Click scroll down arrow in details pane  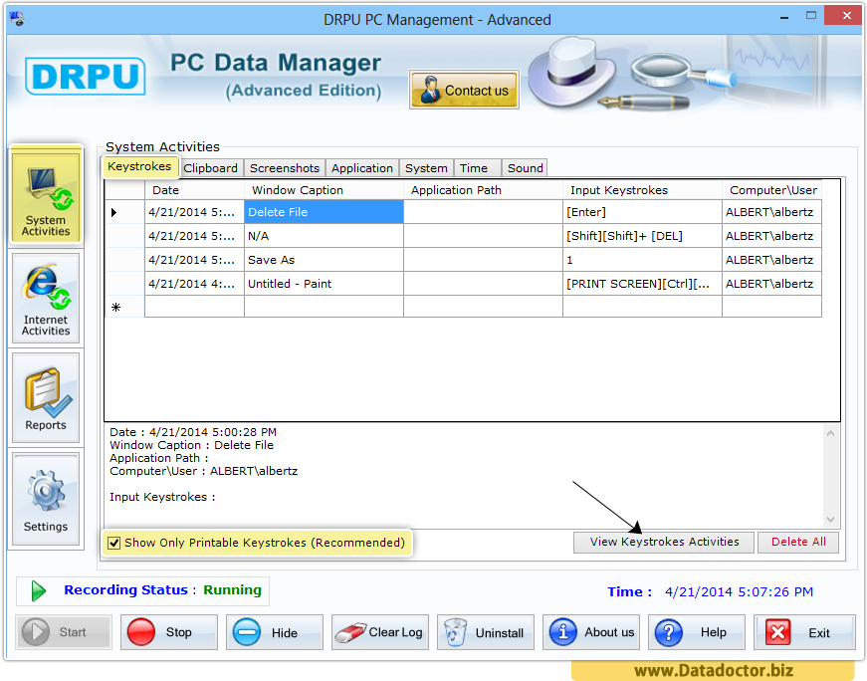click(x=830, y=520)
